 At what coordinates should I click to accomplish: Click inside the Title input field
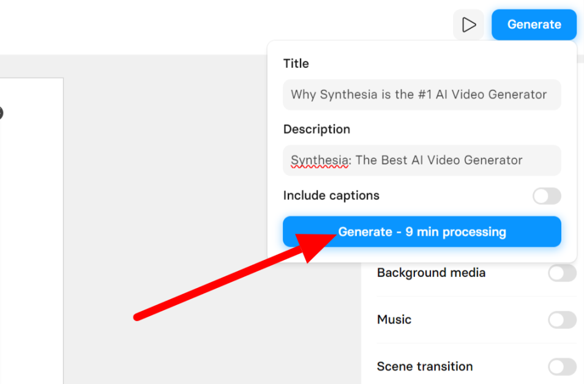point(422,95)
